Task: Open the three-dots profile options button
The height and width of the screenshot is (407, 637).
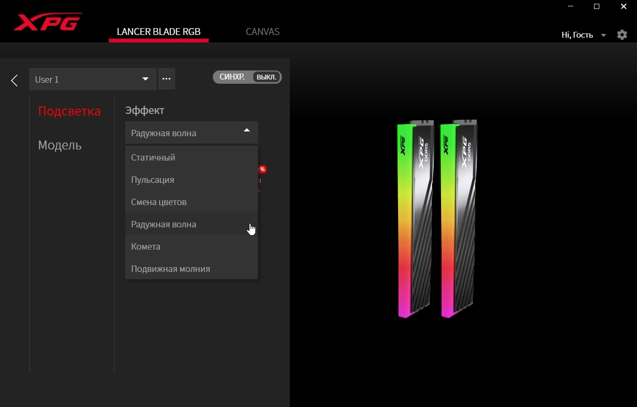Action: [x=167, y=79]
